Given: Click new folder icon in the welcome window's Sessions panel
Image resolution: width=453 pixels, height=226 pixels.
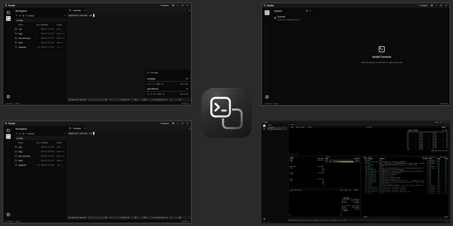Looking at the screenshot, I should (306, 11).
